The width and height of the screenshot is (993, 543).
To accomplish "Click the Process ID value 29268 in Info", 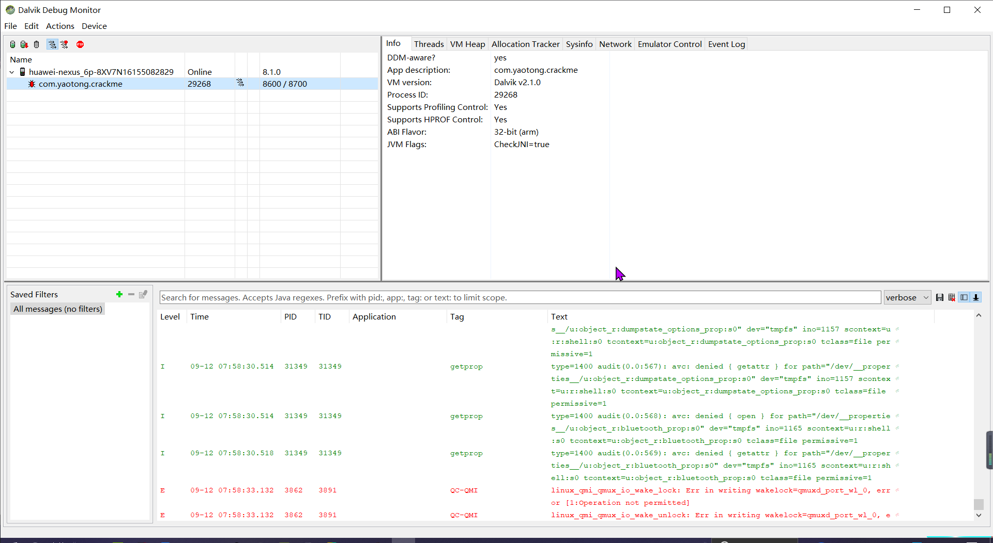I will [506, 94].
